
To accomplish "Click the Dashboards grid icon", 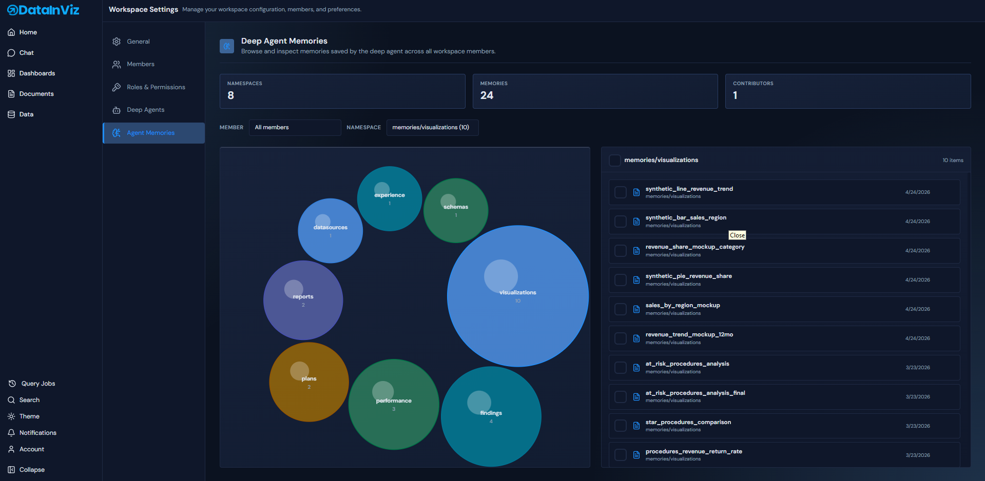I will [11, 73].
